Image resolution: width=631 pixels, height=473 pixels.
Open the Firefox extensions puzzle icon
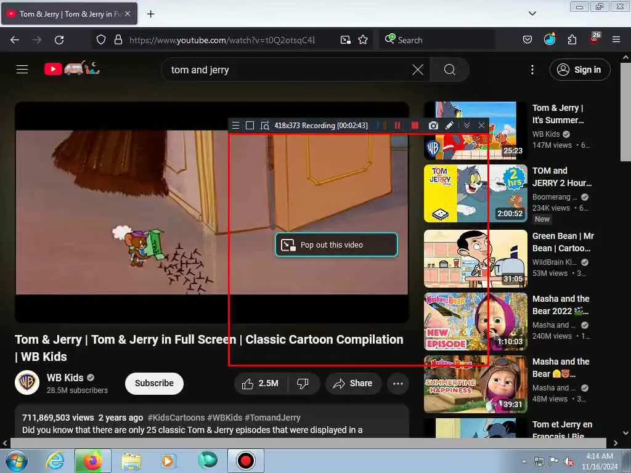click(572, 40)
